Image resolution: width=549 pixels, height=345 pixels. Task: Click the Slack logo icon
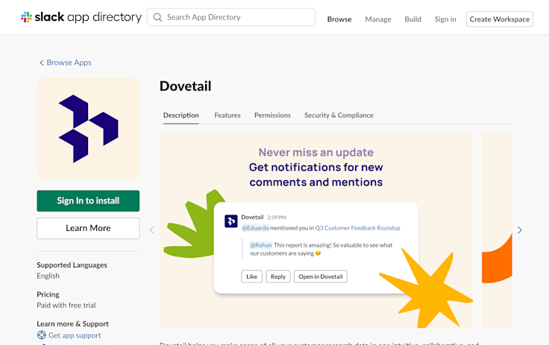26,17
